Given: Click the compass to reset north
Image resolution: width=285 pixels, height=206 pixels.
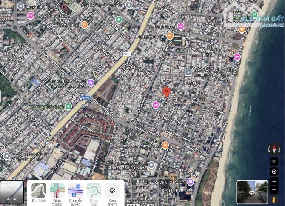Looking at the screenshot, I should tap(274, 149).
